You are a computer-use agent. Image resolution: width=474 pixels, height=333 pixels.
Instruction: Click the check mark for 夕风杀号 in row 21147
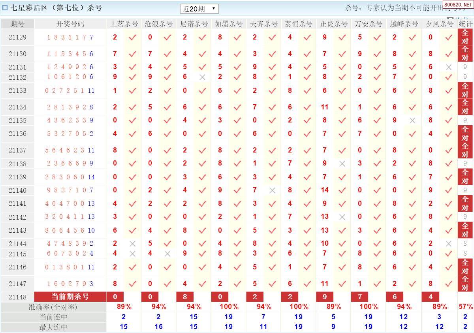tap(448, 284)
